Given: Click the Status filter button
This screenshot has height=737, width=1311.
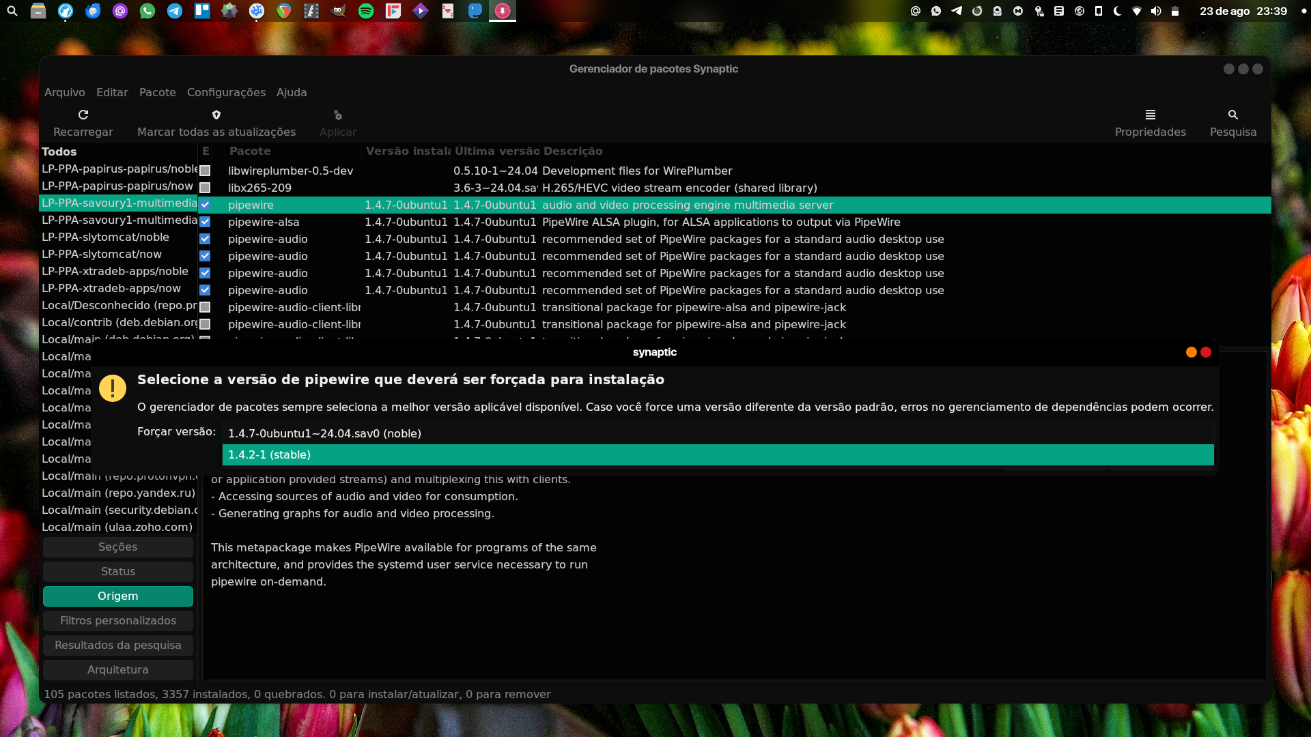Looking at the screenshot, I should click(118, 571).
